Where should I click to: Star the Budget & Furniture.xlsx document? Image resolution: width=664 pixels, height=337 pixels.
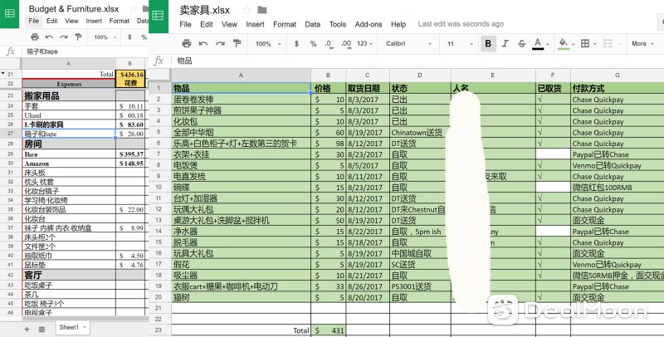point(133,9)
